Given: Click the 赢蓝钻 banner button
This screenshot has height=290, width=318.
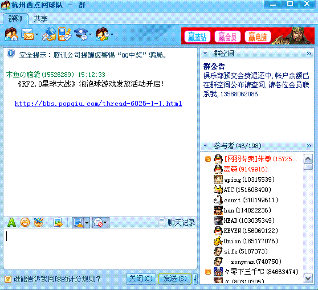Looking at the screenshot, I should pyautogui.click(x=197, y=36).
